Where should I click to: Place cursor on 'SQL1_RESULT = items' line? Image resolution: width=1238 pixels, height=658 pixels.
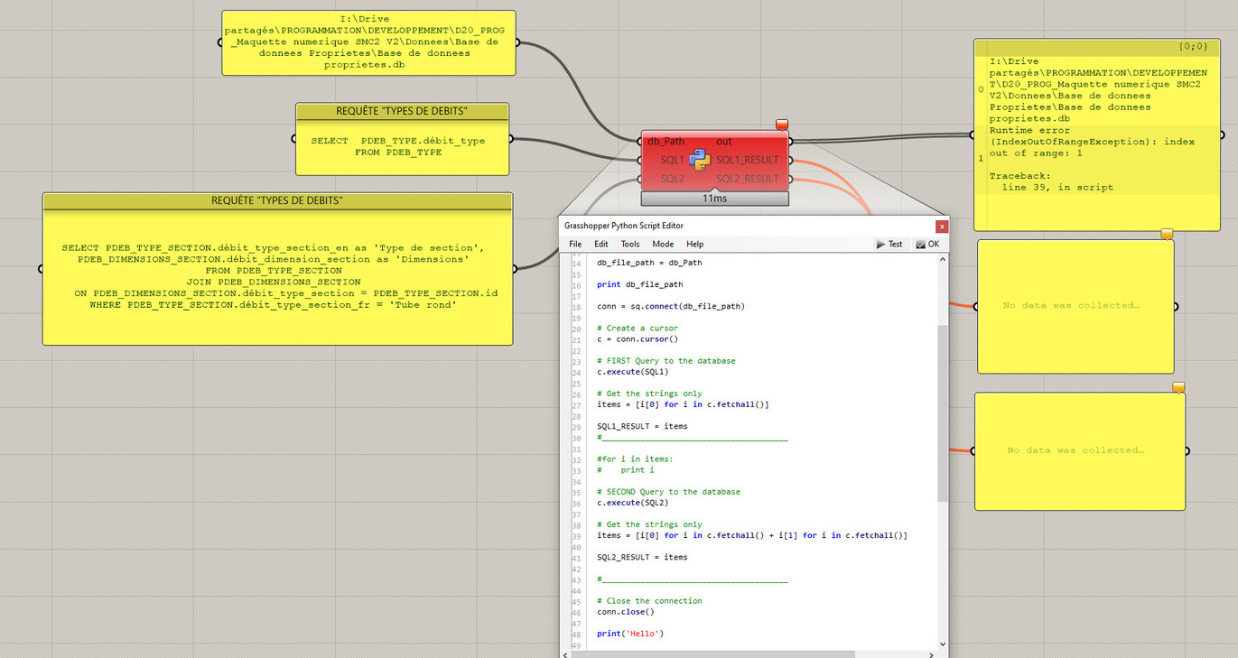pos(642,426)
